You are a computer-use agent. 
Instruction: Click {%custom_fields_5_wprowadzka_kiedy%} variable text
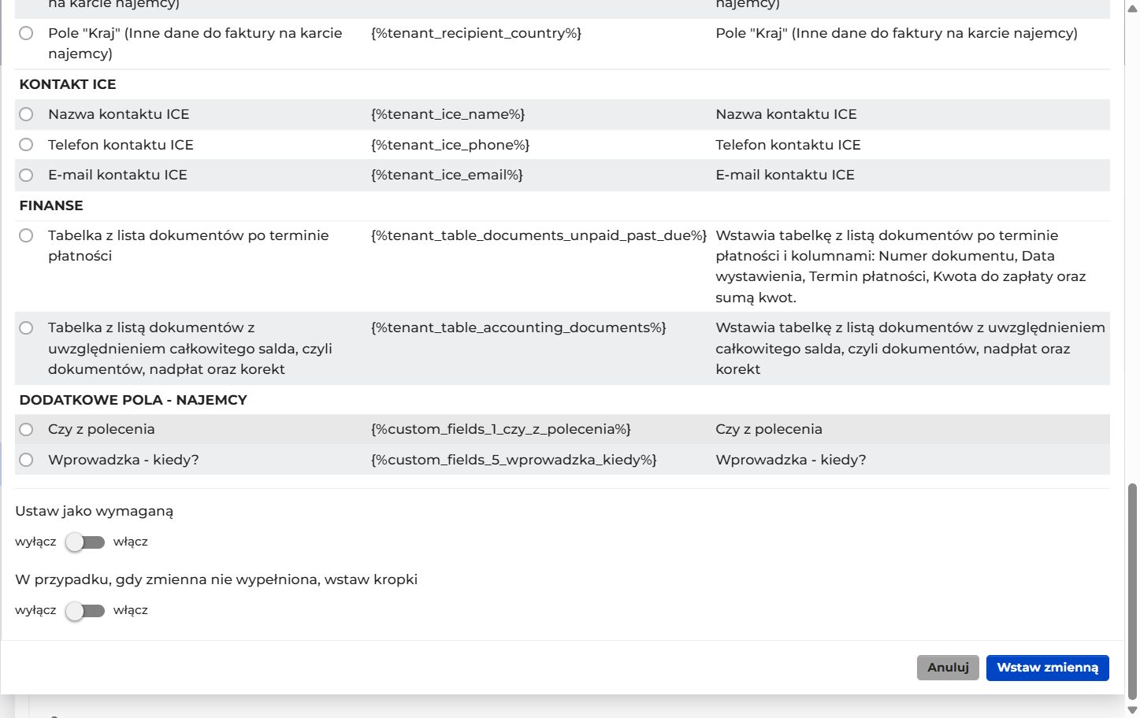pyautogui.click(x=514, y=460)
